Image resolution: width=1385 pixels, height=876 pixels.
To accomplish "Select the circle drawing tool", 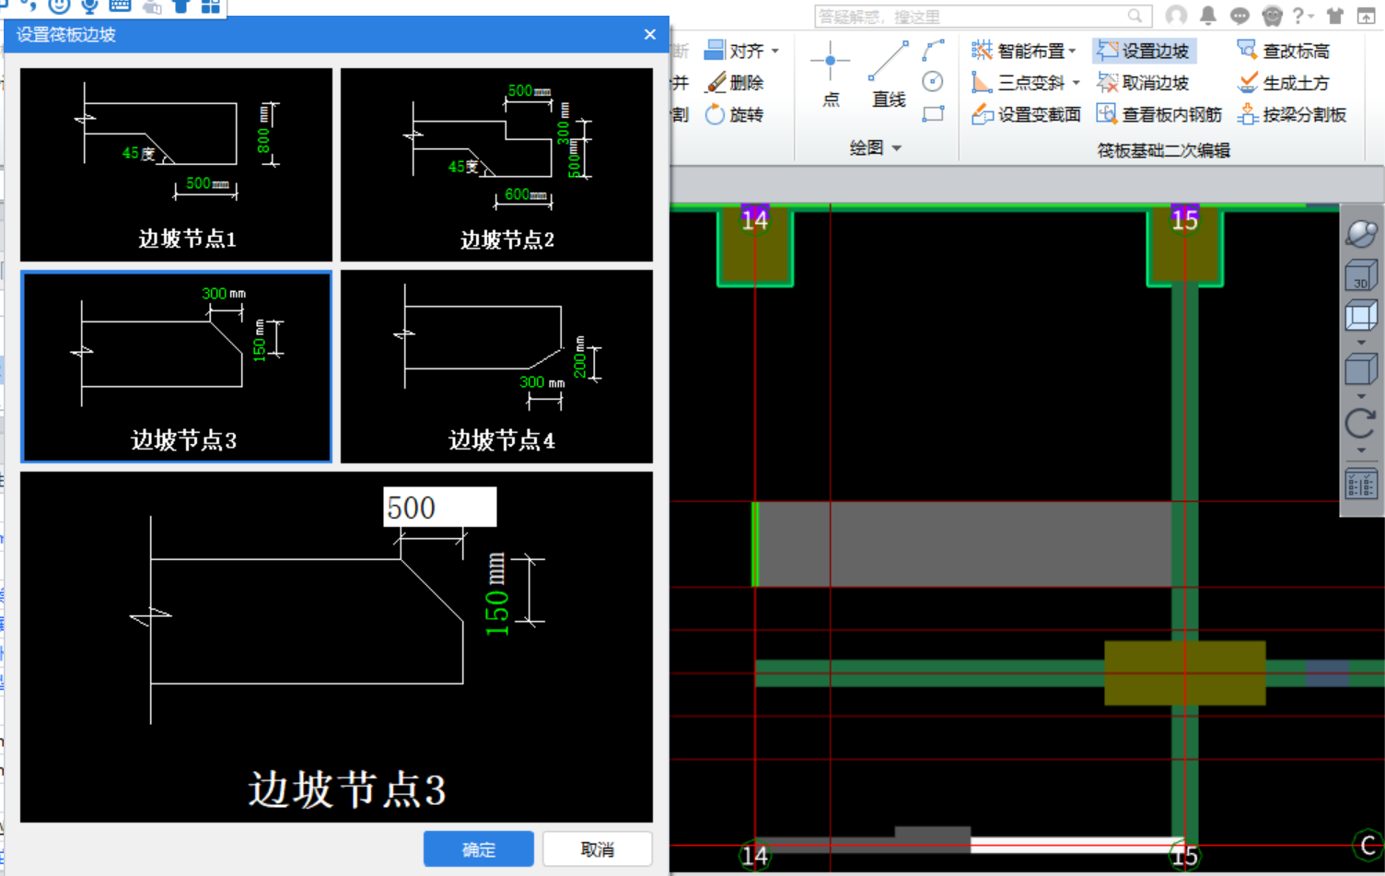I will tap(933, 82).
